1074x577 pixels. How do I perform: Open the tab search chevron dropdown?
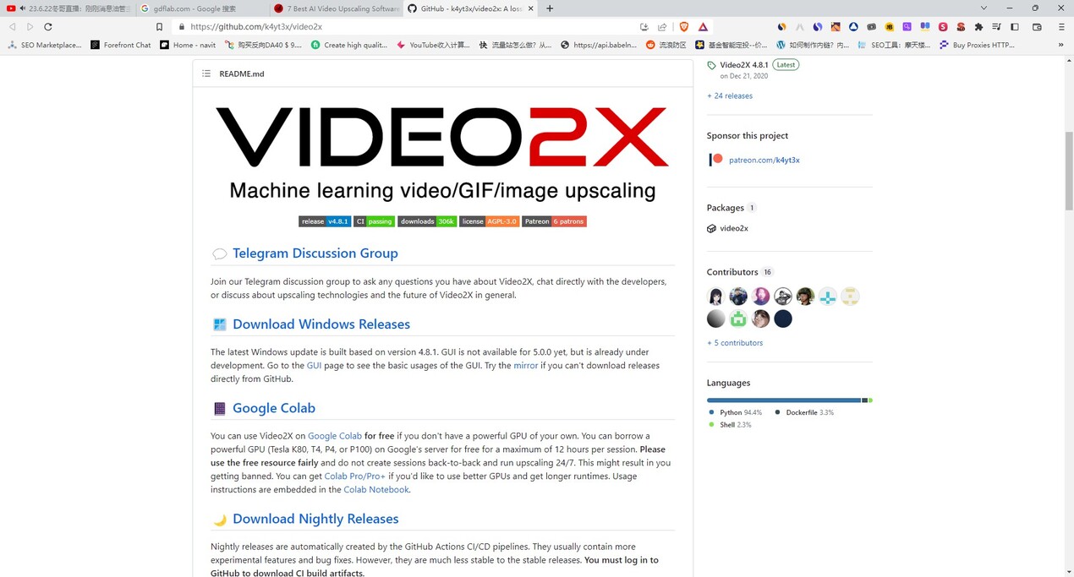click(983, 8)
